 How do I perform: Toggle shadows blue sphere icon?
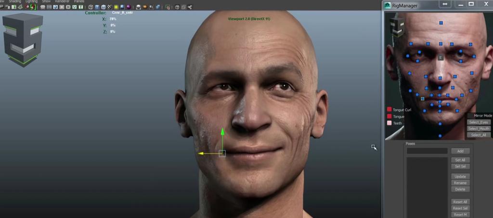(122, 7)
